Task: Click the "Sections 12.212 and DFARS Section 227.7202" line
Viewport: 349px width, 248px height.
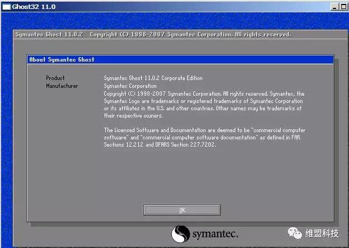Action: click(160, 144)
